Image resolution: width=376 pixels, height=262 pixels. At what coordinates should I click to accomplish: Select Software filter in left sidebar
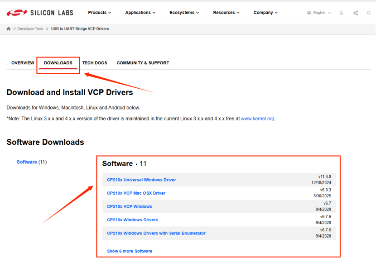[x=27, y=162]
